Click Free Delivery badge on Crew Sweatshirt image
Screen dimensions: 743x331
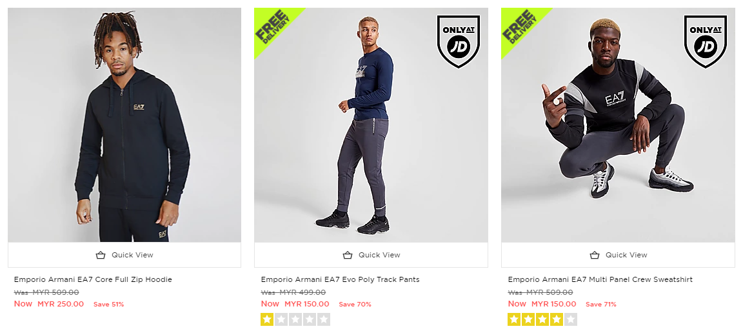coord(520,27)
